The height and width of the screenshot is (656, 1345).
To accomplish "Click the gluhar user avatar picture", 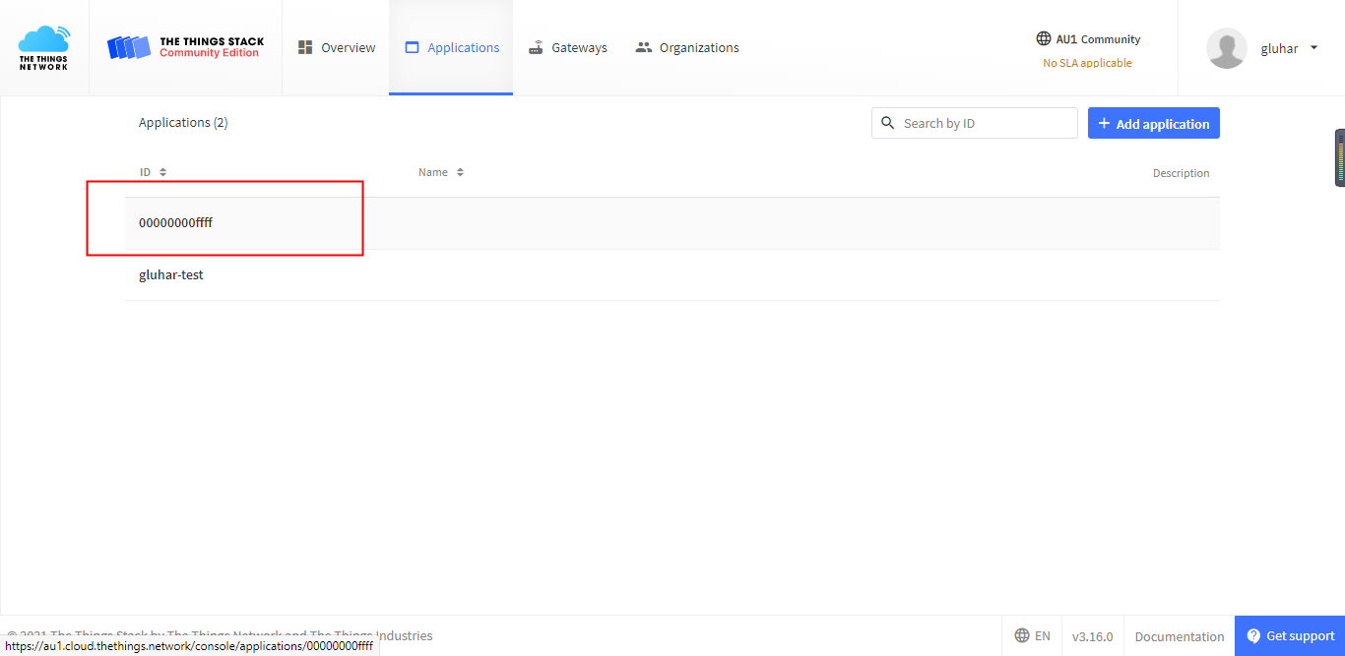I will [x=1227, y=48].
